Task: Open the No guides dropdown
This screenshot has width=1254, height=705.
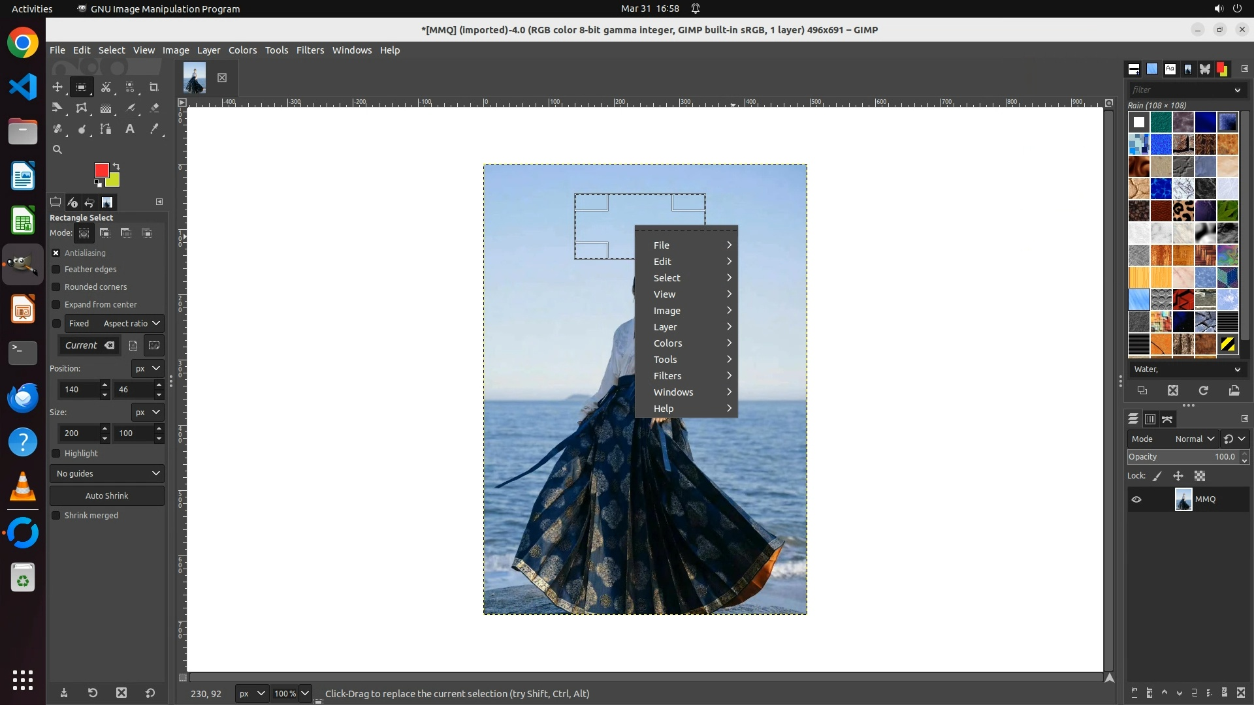Action: [x=107, y=474]
